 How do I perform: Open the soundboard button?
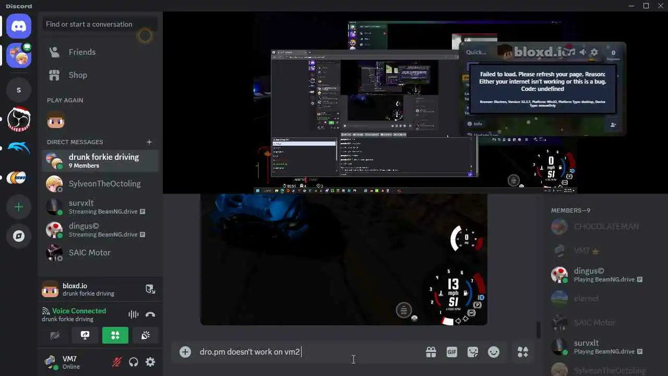pos(146,335)
